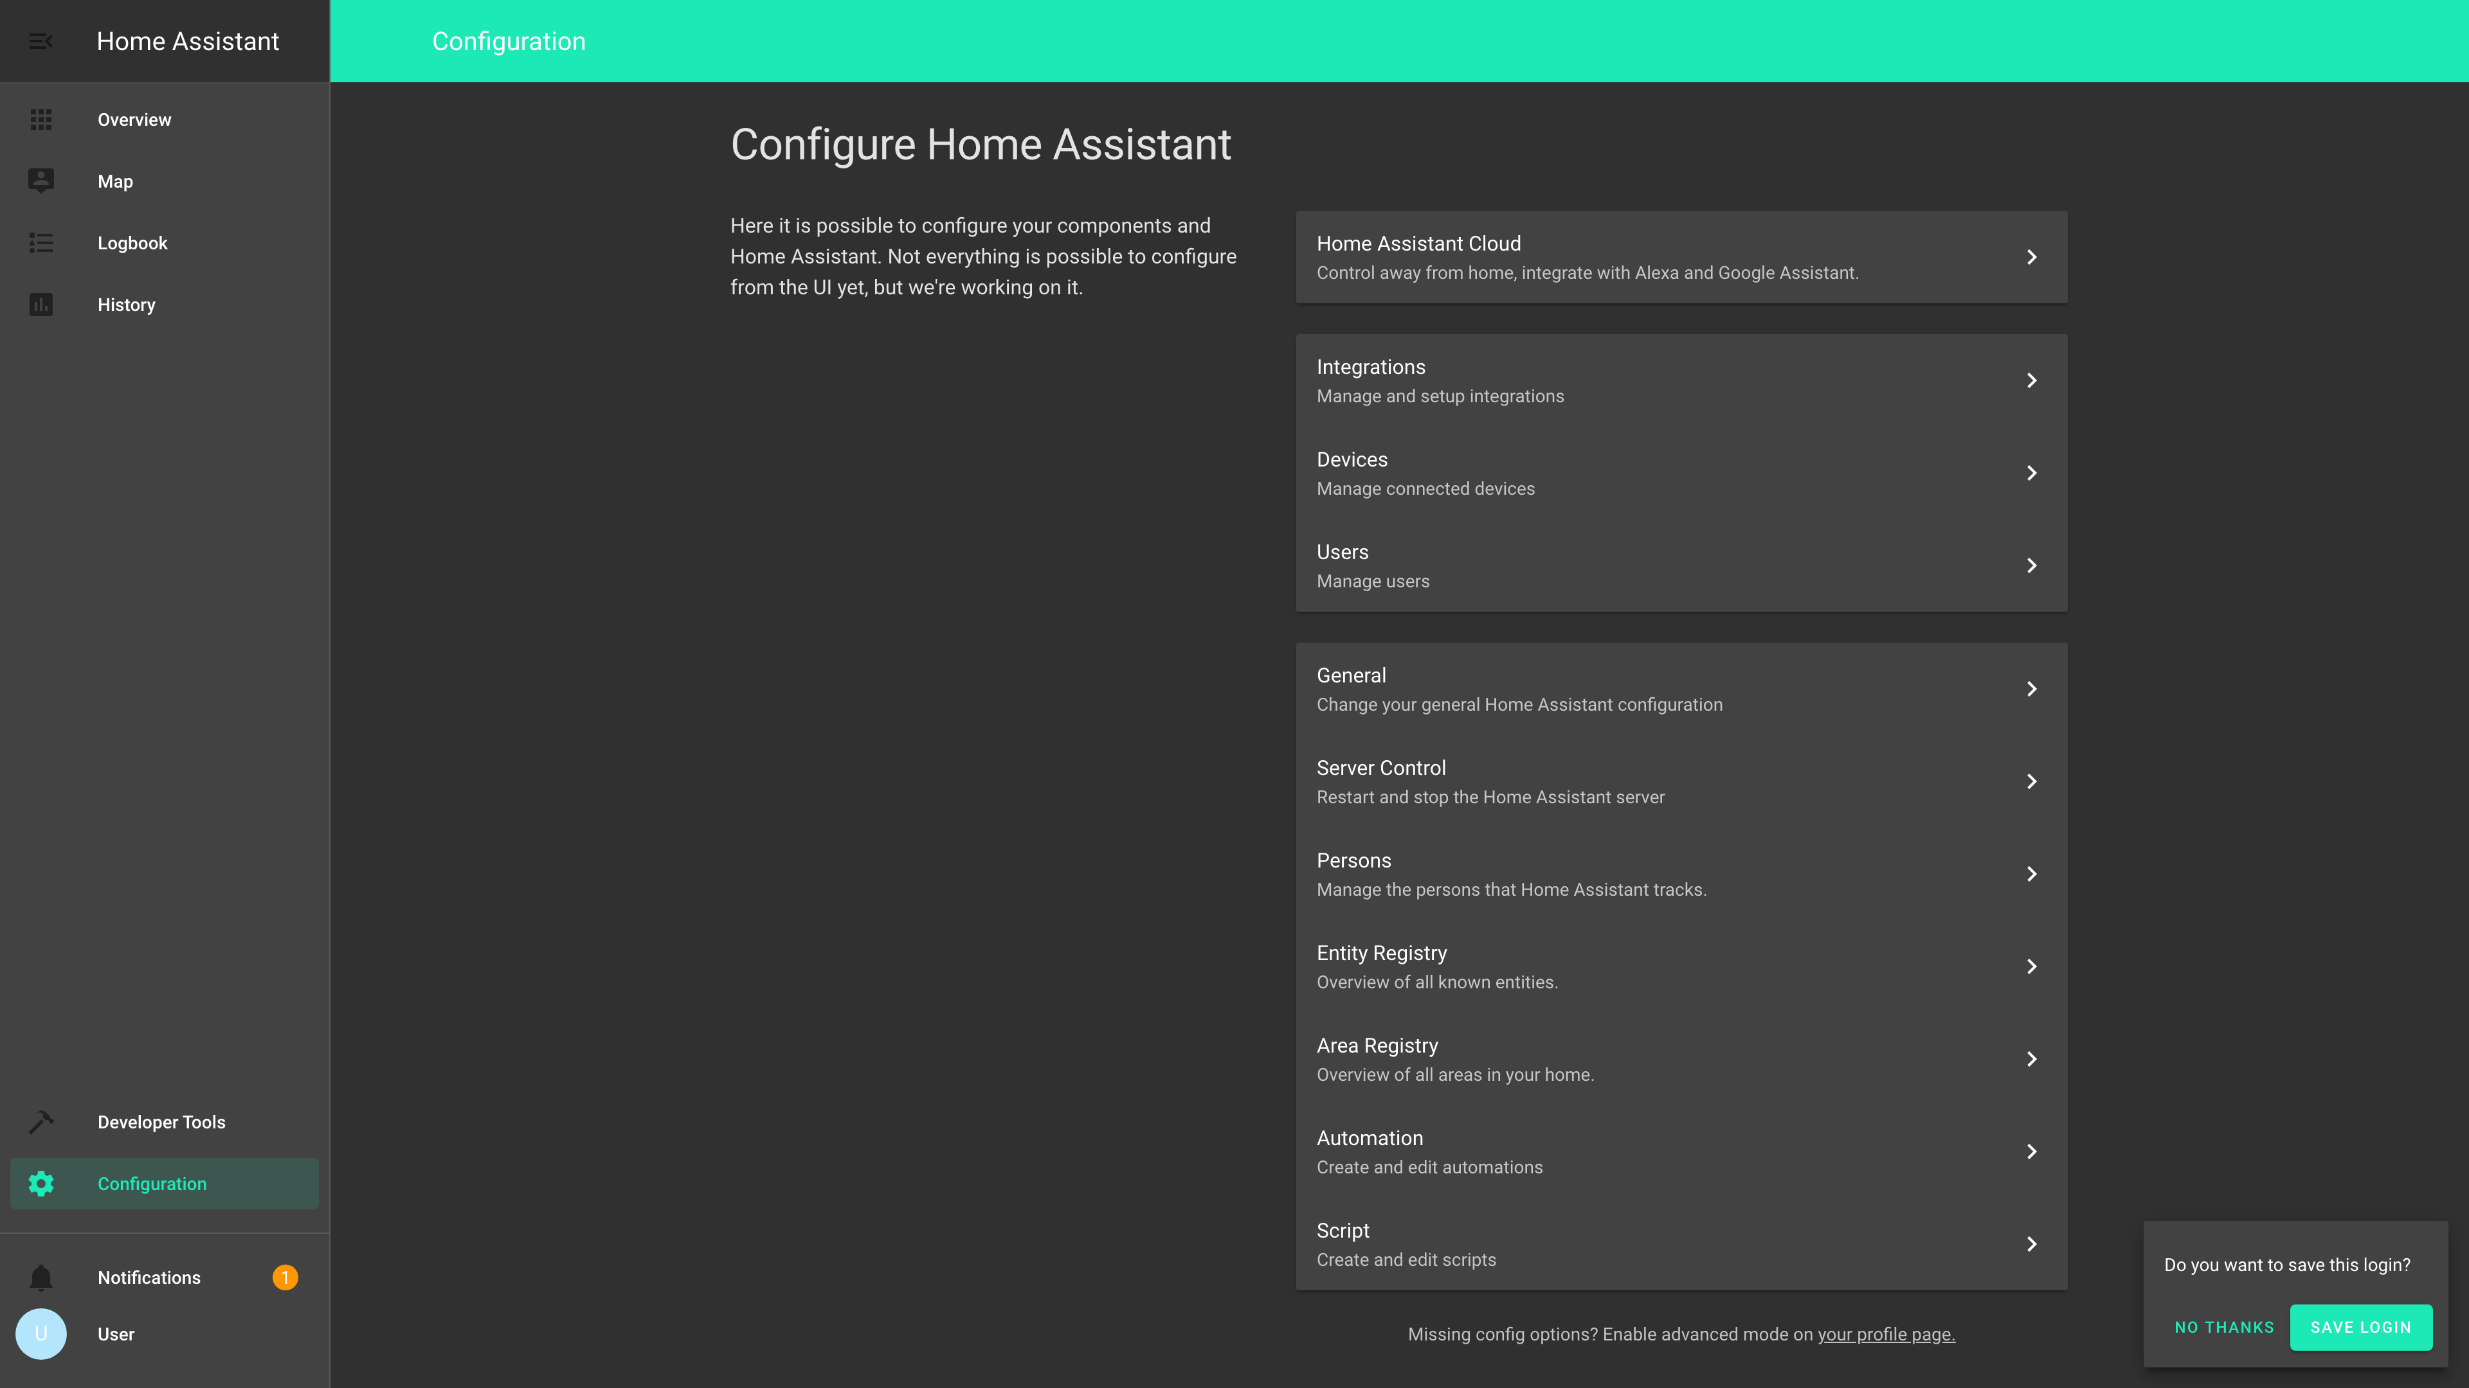
Task: Select No Thanks to dismiss prompt
Action: [2223, 1327]
